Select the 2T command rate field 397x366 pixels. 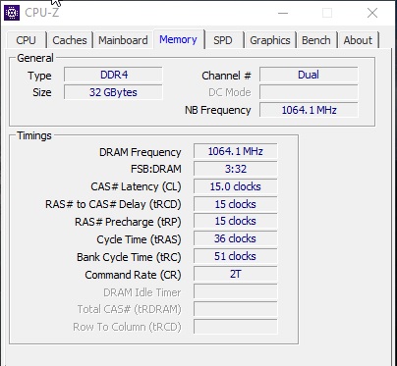click(x=235, y=274)
